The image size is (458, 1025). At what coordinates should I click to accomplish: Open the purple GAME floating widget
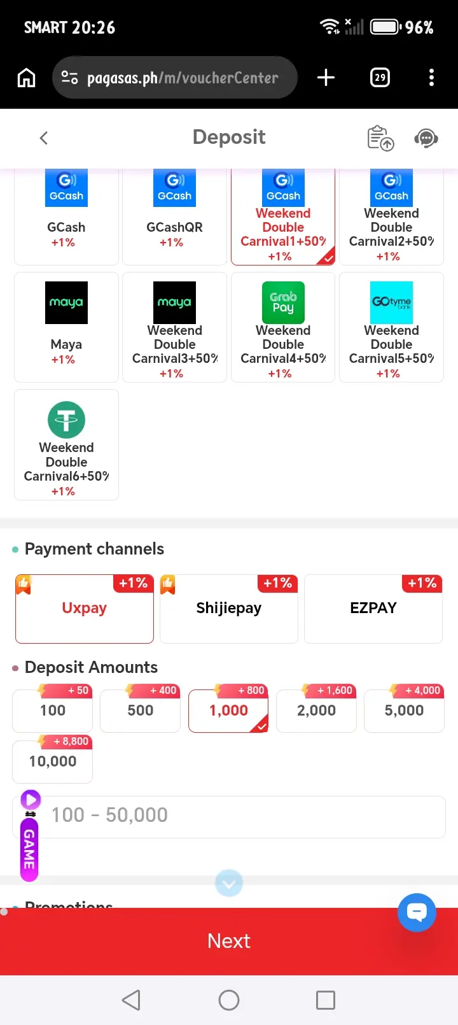pos(30,835)
